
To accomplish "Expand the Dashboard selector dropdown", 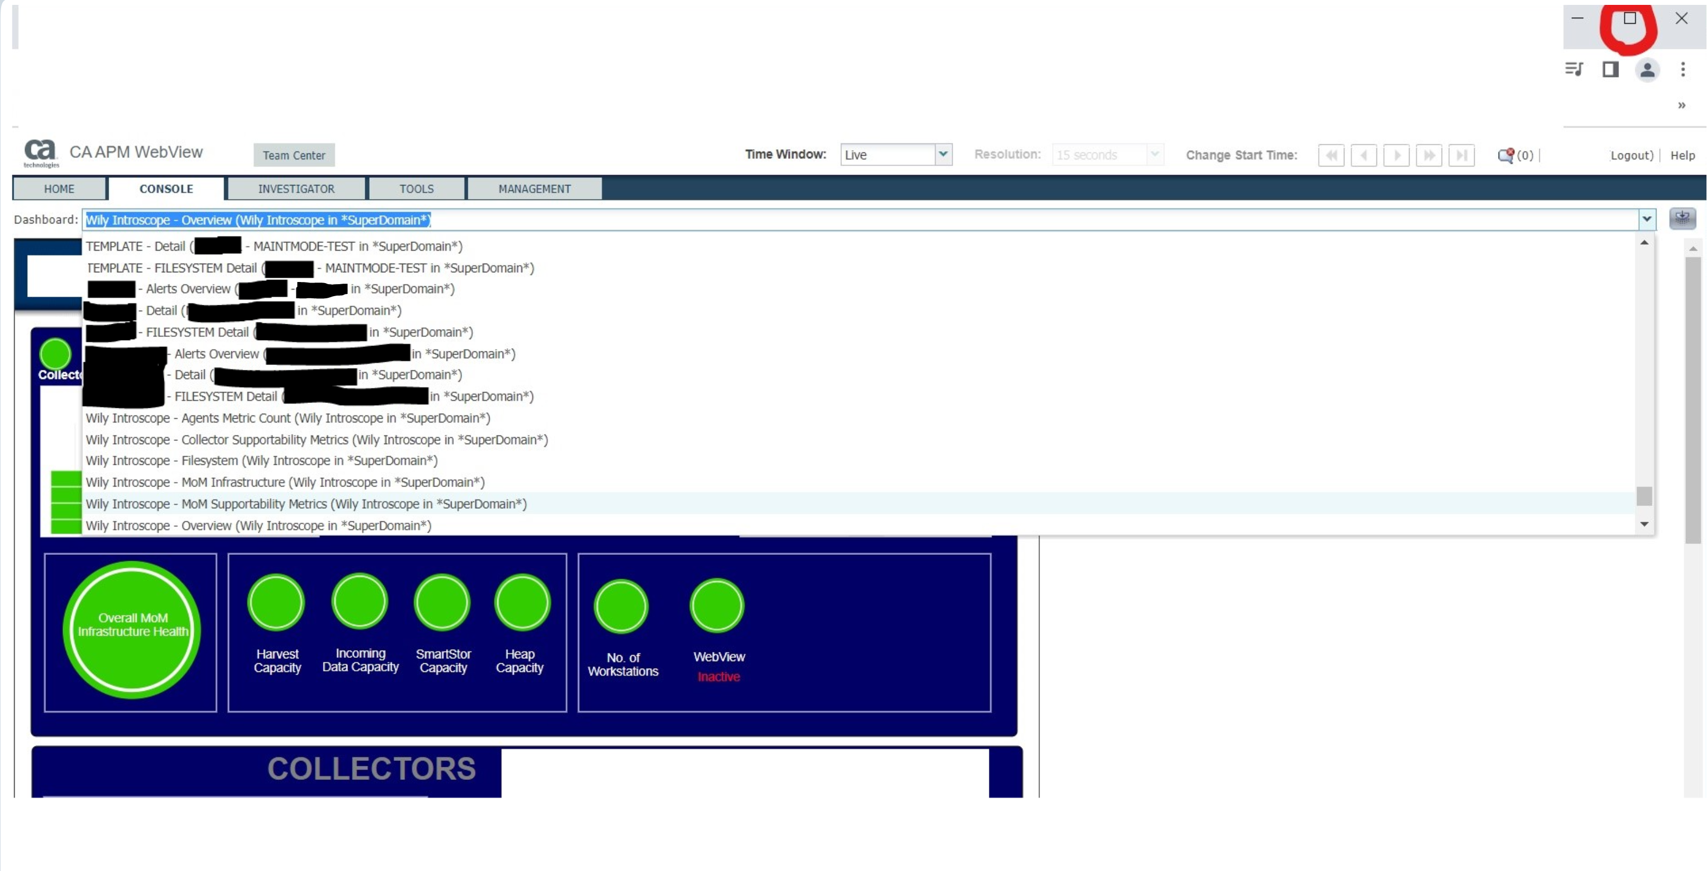I will click(x=1647, y=219).
